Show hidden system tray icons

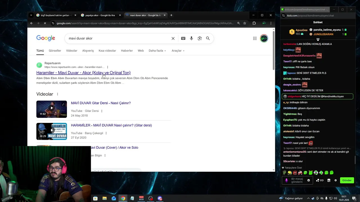308,198
